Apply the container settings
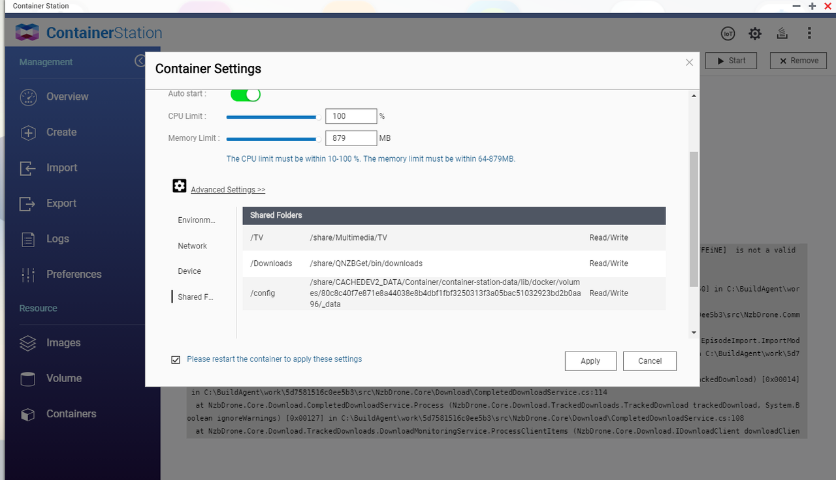The height and width of the screenshot is (480, 836). click(x=590, y=361)
